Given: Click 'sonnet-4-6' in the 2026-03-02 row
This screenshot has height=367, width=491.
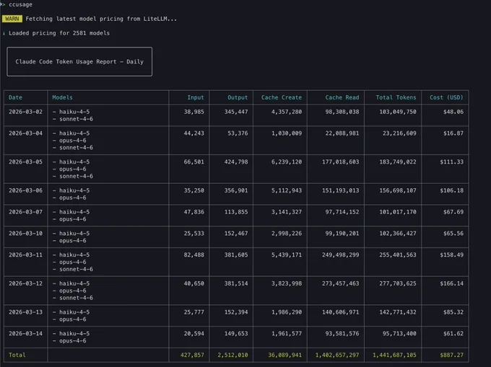Looking at the screenshot, I should coord(76,119).
